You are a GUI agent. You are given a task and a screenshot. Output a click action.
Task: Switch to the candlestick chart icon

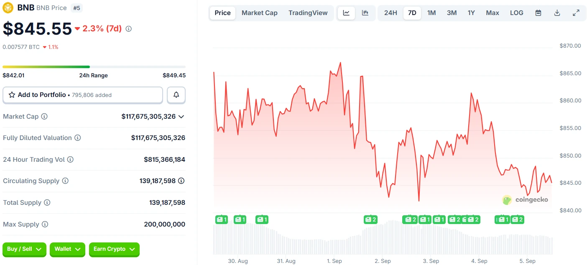[365, 13]
